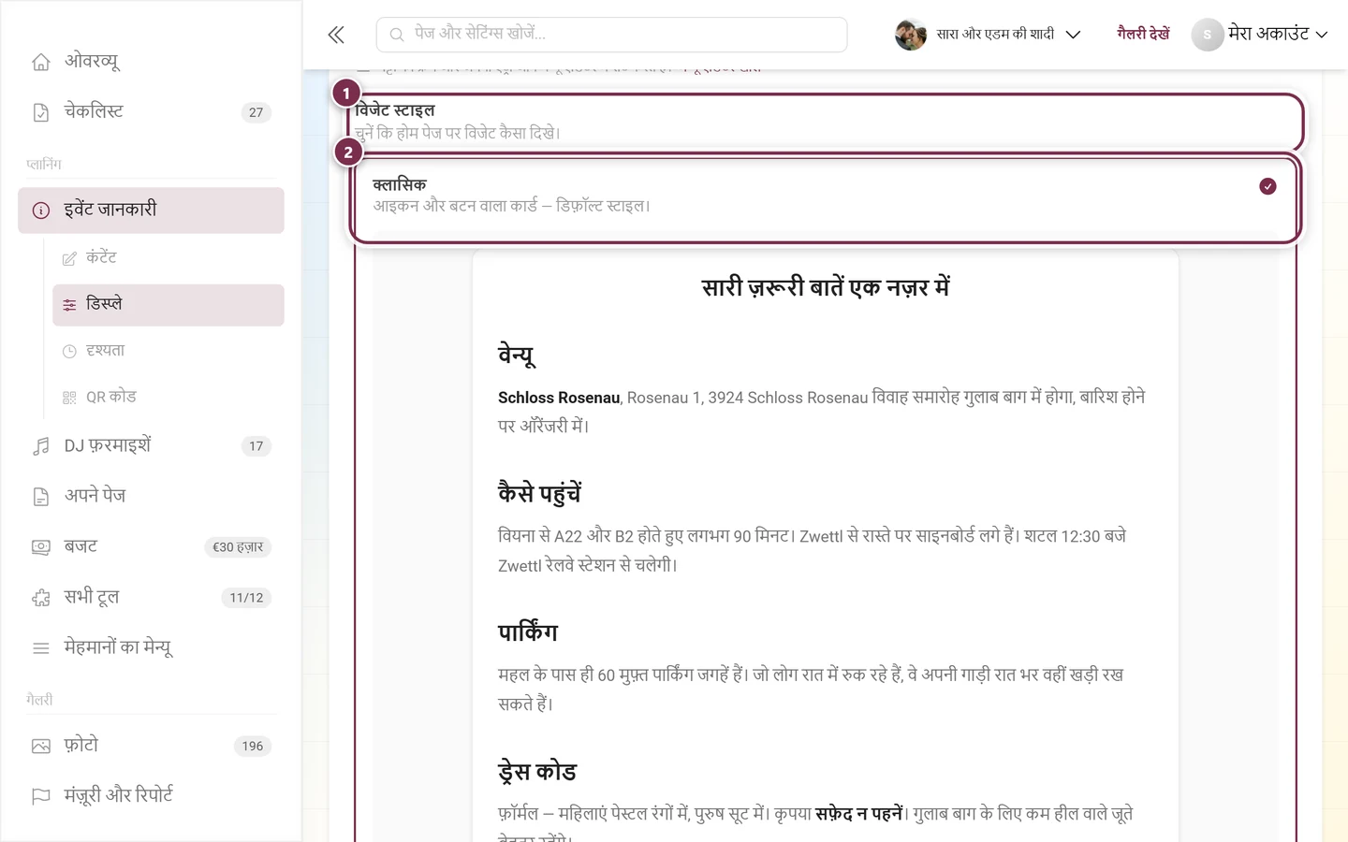The height and width of the screenshot is (842, 1348).
Task: Open the सभी टूल sidebar item
Action: [151, 598]
